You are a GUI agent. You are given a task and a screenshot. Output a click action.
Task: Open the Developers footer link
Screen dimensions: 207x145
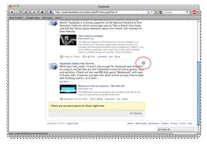[x=154, y=123]
